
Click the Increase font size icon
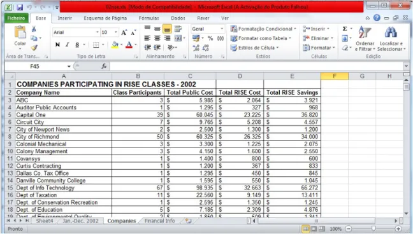[124, 32]
